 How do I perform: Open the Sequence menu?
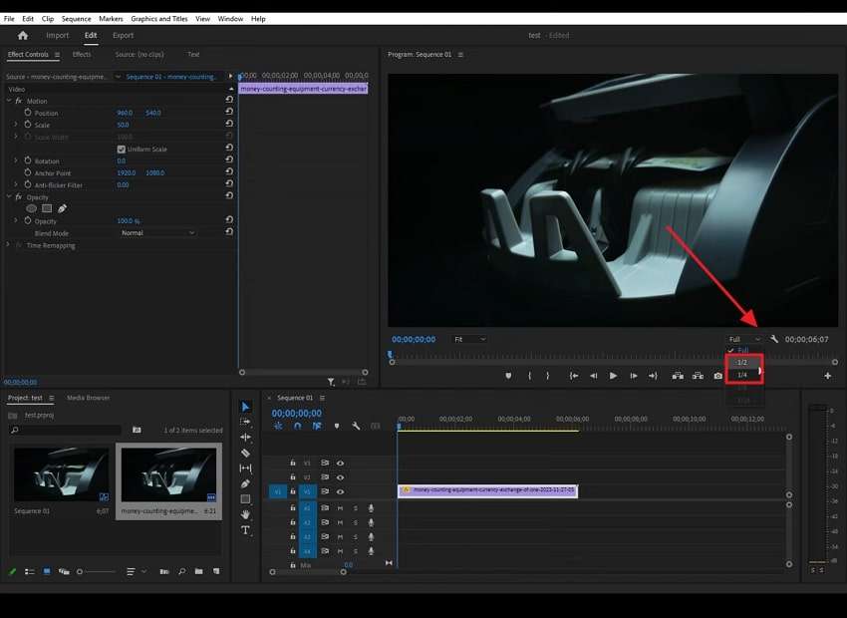(x=76, y=18)
